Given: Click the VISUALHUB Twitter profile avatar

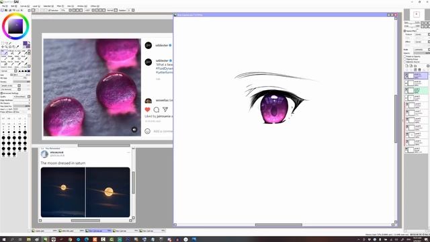Looking at the screenshot, I should (x=44, y=154).
